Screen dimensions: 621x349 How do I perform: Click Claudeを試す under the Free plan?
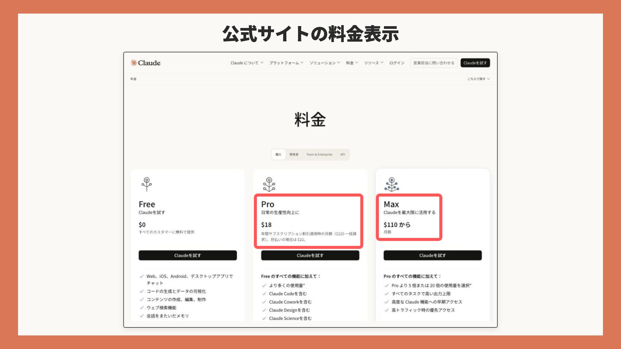(x=188, y=255)
